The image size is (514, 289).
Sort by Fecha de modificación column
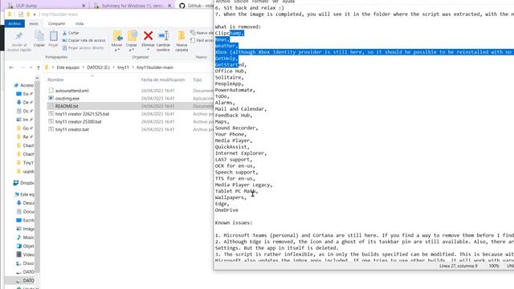tap(163, 79)
